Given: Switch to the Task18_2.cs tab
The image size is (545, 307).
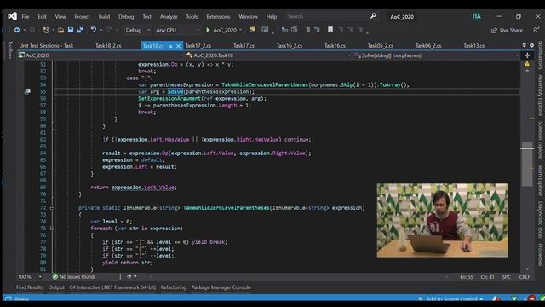Looking at the screenshot, I should tap(108, 45).
